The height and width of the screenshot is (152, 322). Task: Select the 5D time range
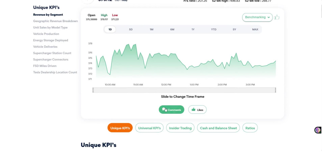[x=131, y=29]
